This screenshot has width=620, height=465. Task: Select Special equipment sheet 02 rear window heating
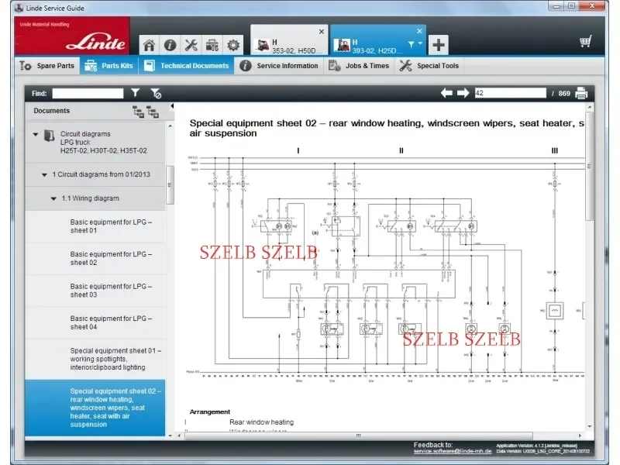(x=95, y=408)
